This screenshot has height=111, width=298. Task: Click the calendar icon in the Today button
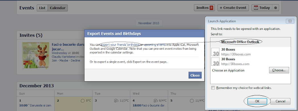[256, 8]
